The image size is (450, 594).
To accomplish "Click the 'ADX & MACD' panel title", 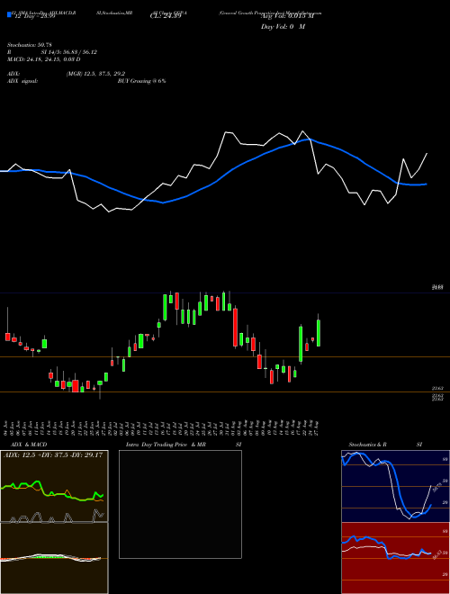I will point(29,445).
